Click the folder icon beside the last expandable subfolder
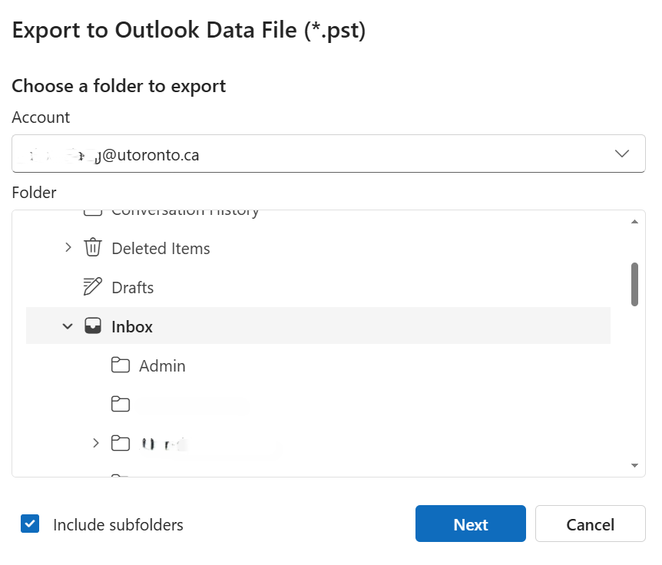The height and width of the screenshot is (565, 662). 120,443
